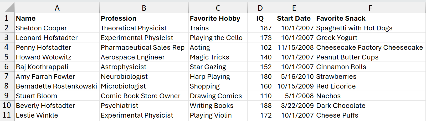Select the 5/16/2010 start date cell

pyautogui.click(x=297, y=76)
